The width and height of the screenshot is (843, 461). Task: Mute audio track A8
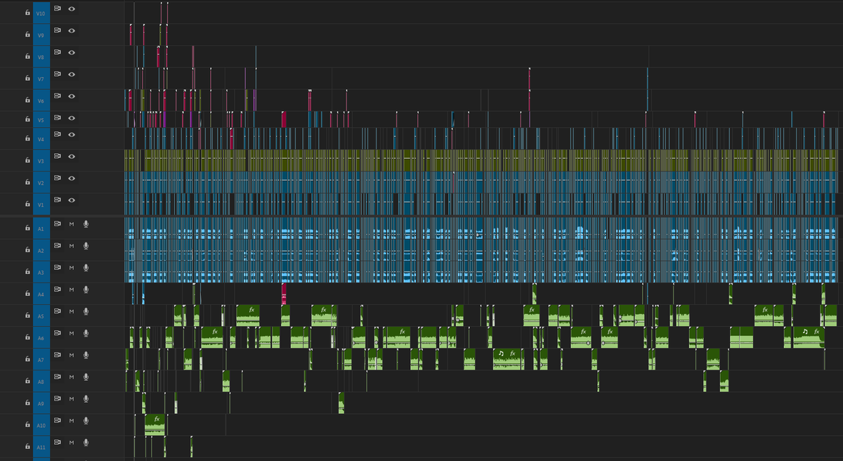pos(72,376)
